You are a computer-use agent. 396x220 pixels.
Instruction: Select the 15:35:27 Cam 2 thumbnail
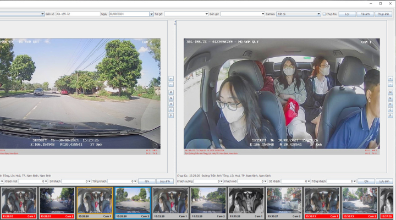pyautogui.click(x=284, y=203)
